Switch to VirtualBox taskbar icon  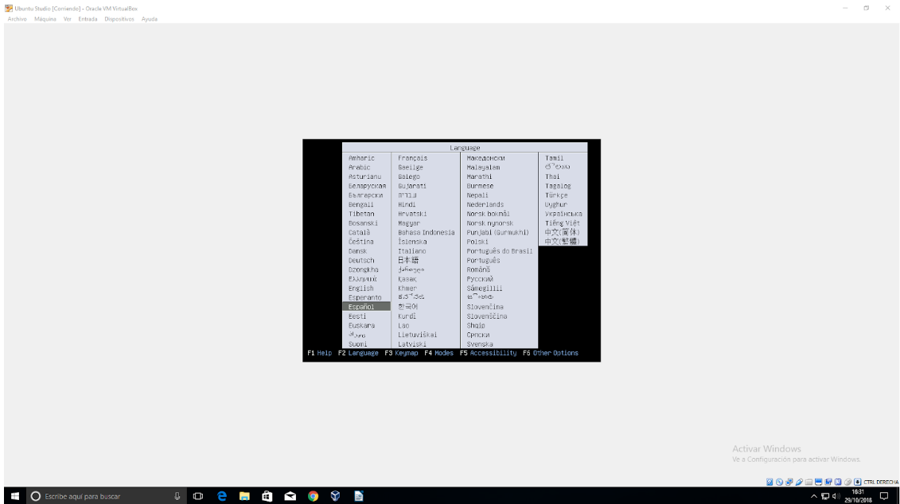point(336,496)
